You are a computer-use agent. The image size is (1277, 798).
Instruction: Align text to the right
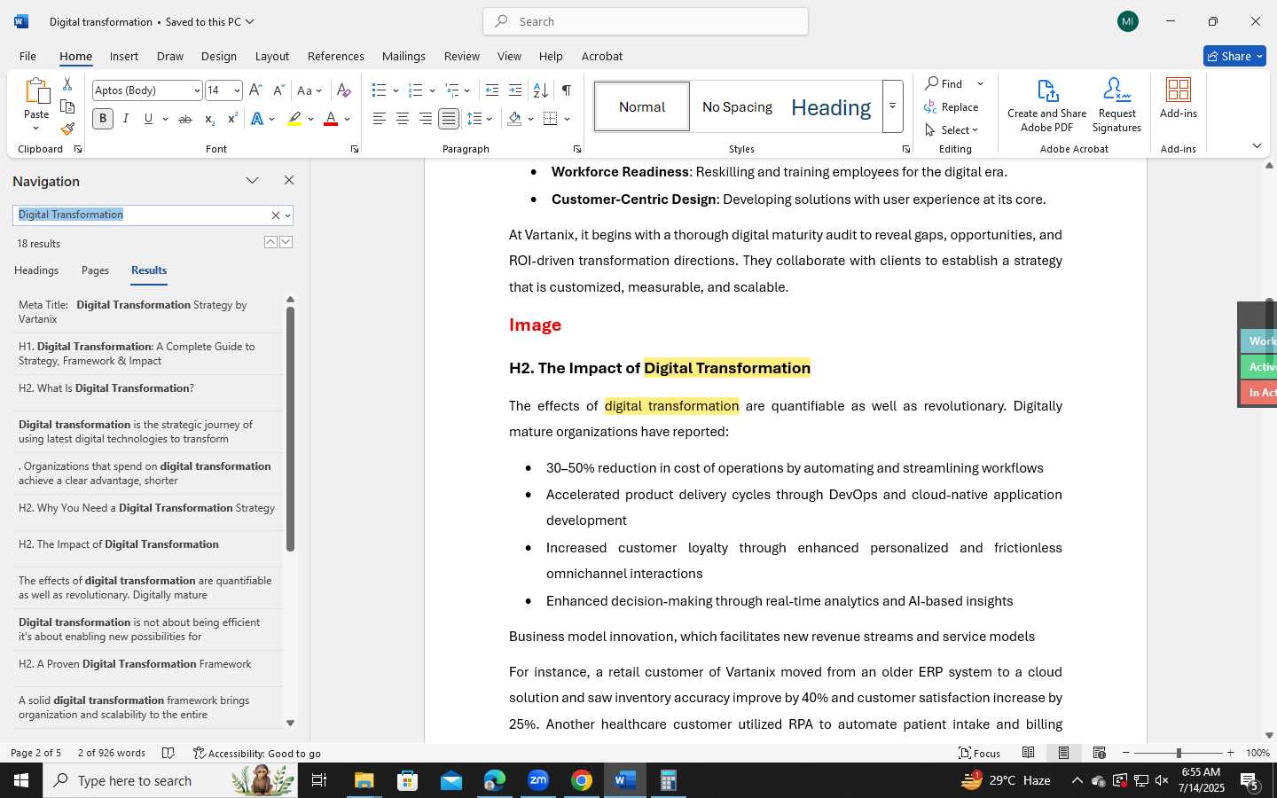click(x=426, y=119)
